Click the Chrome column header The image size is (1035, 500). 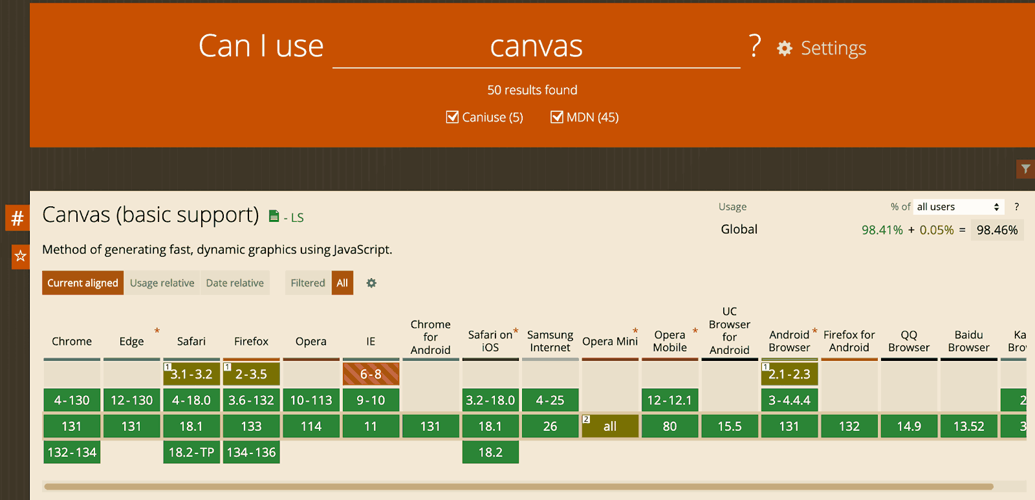(72, 341)
